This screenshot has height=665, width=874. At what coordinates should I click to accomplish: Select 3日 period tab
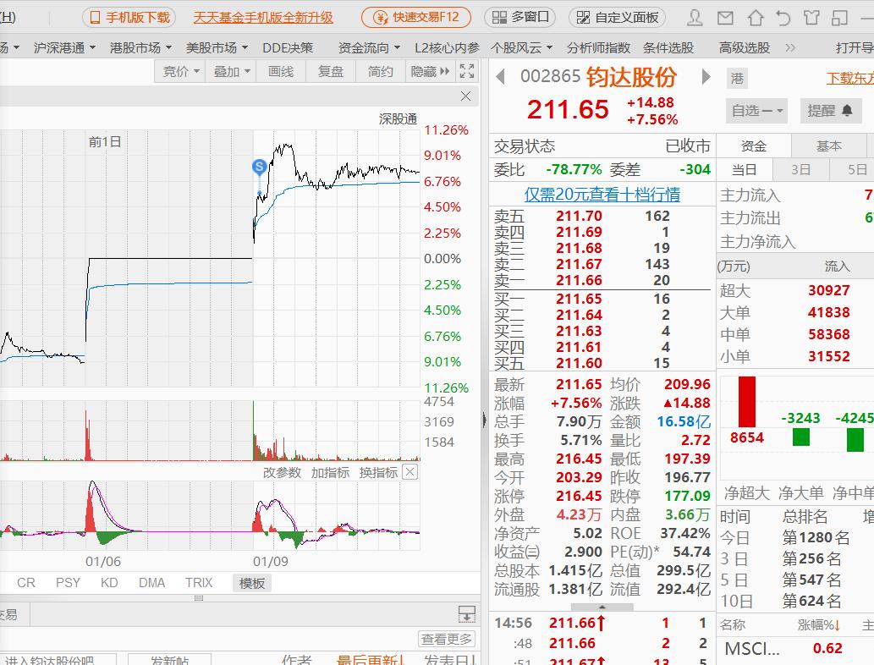click(801, 169)
